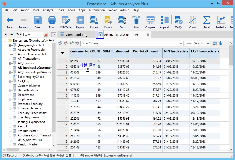Click into the Filter Criteria input box

tap(130, 44)
